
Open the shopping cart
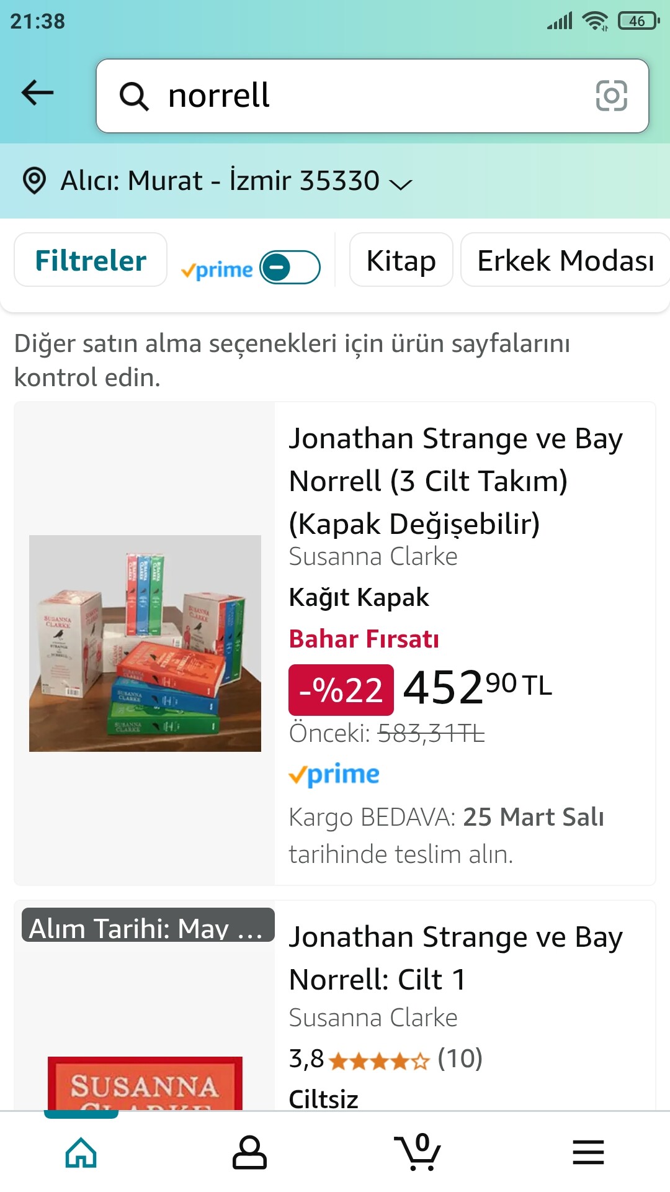pos(418,1153)
